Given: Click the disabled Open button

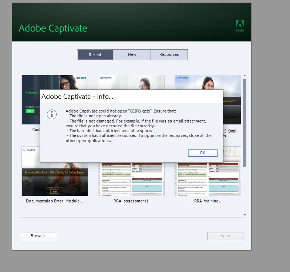Looking at the screenshot, I should click(225, 236).
